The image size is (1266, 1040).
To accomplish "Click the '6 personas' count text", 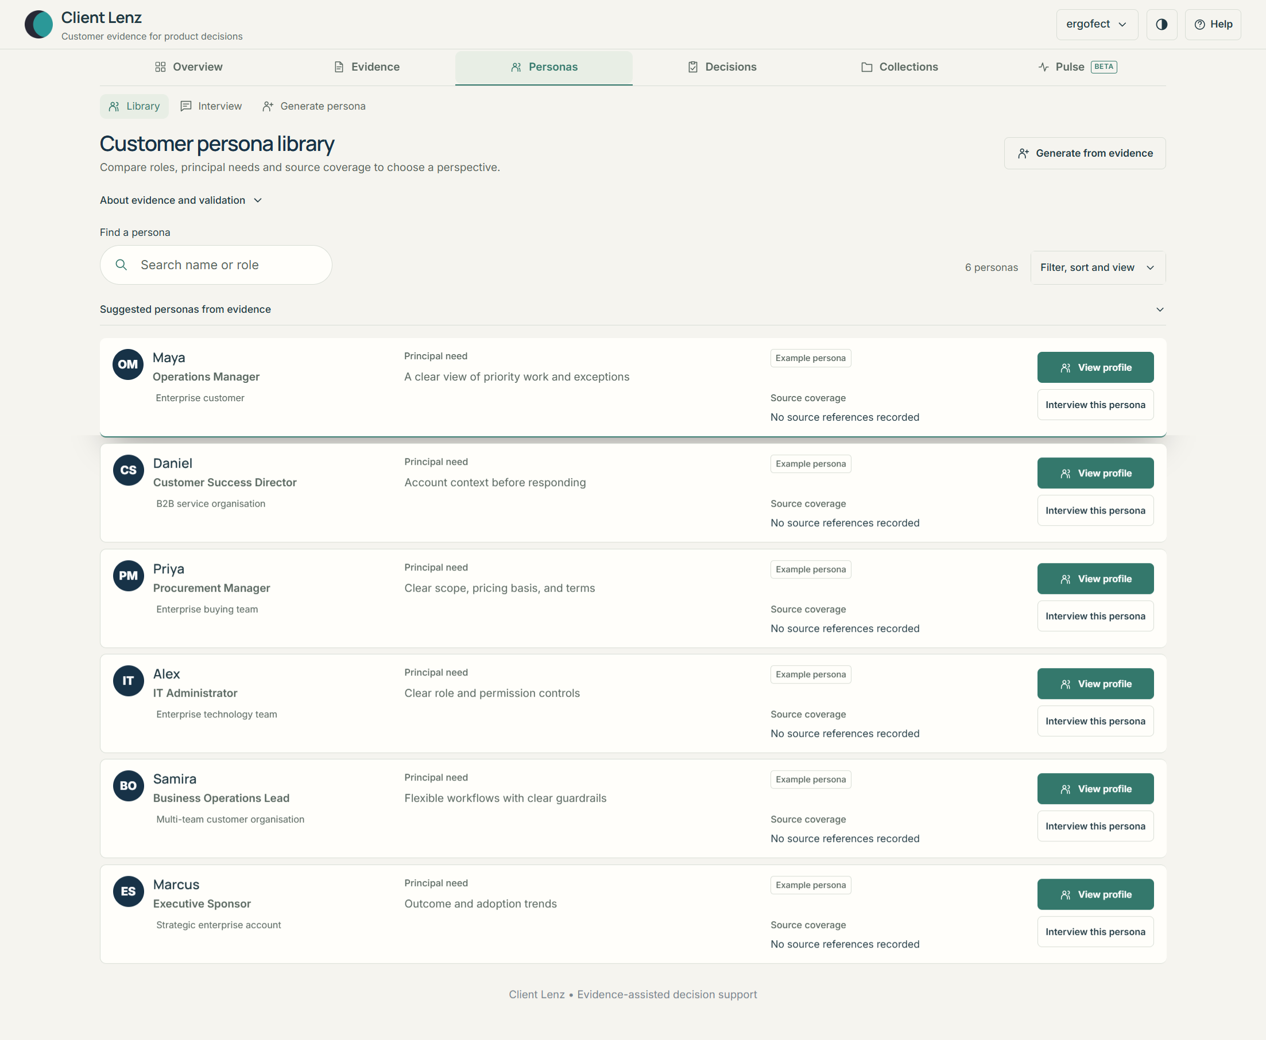I will (x=991, y=268).
